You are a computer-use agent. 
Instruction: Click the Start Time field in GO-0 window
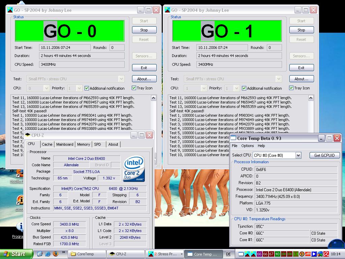[x=65, y=48]
